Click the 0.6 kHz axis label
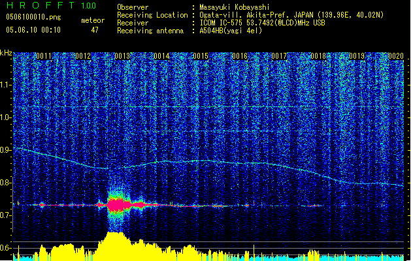The image size is (411, 261). coord(6,247)
